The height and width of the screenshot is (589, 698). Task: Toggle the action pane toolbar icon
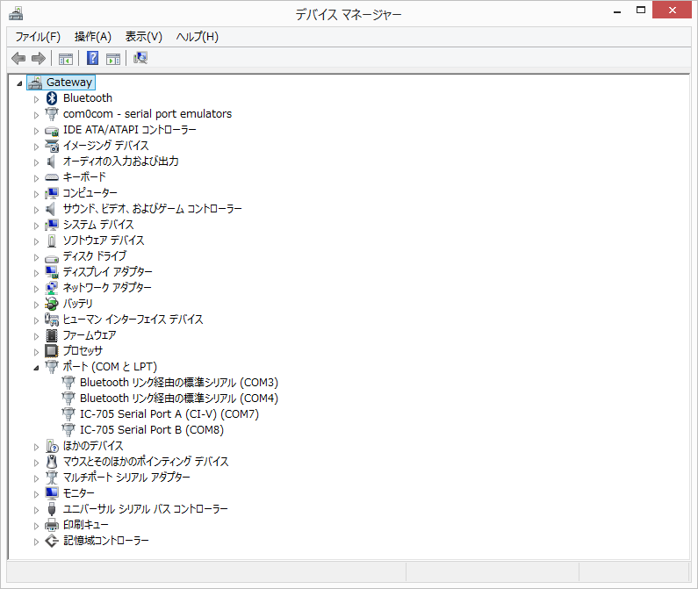(113, 58)
